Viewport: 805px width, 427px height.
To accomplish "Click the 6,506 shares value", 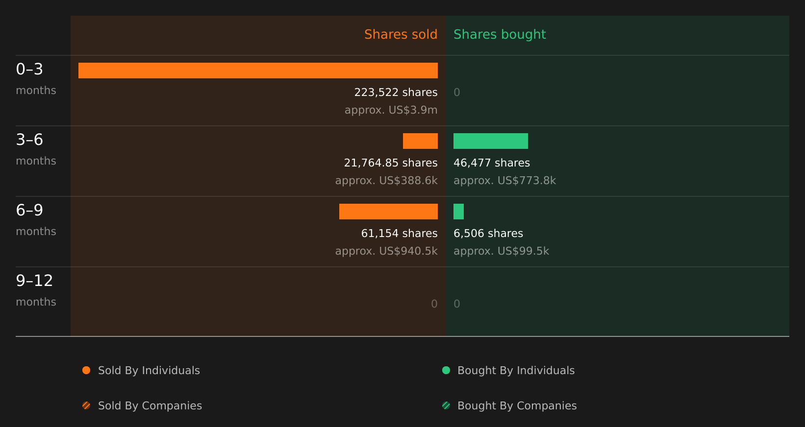I will [x=488, y=233].
